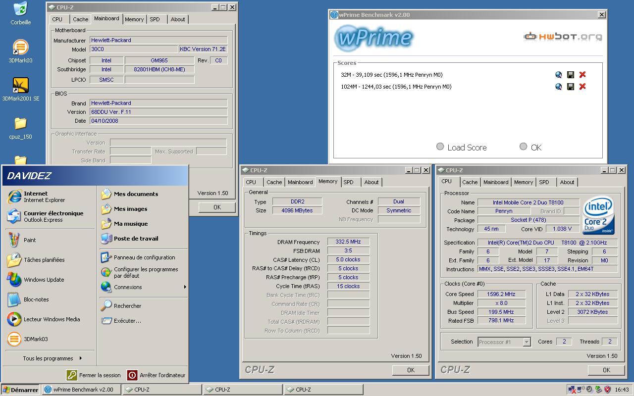
Task: Delete the 1024M wPrime score
Action: point(582,87)
